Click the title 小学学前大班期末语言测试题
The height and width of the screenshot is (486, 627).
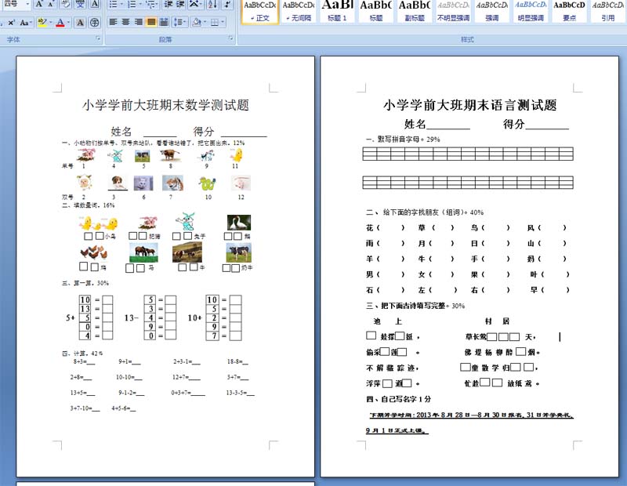click(x=469, y=105)
